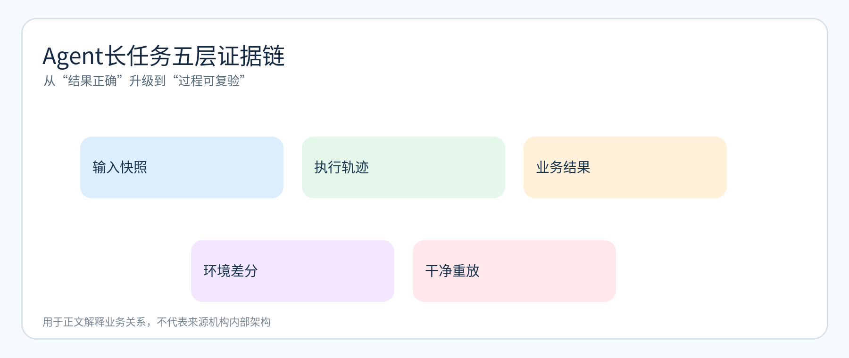Click the purple 环境差分 box
Image resolution: width=849 pixels, height=358 pixels.
click(292, 271)
